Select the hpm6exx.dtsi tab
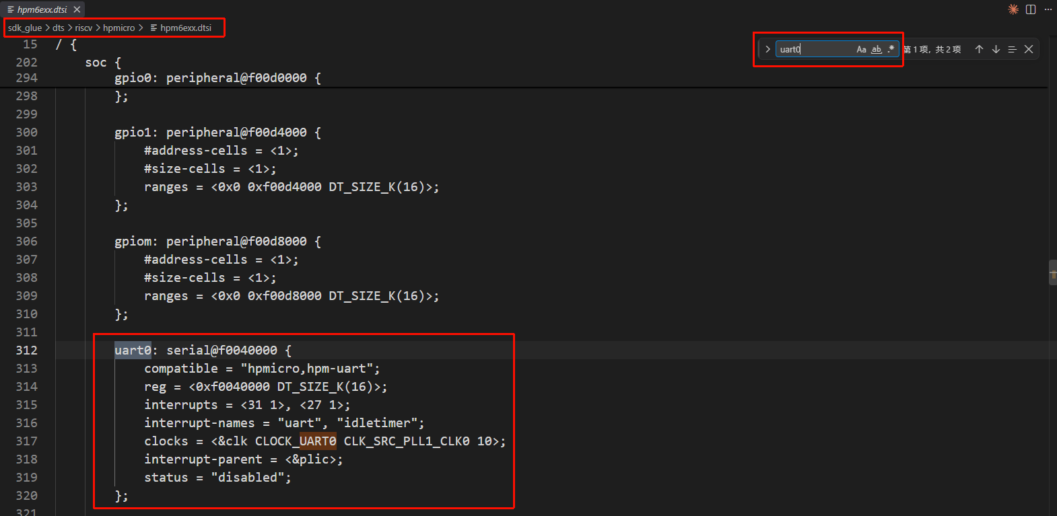This screenshot has width=1057, height=516. [42, 9]
